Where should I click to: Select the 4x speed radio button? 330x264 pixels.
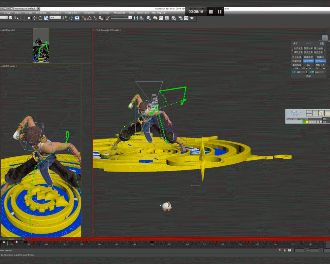pyautogui.click(x=321, y=68)
